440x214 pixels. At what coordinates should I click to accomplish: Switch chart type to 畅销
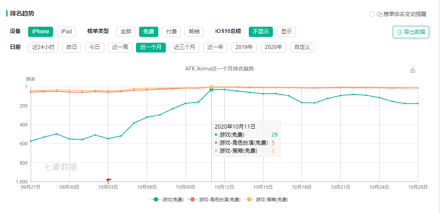tap(194, 32)
